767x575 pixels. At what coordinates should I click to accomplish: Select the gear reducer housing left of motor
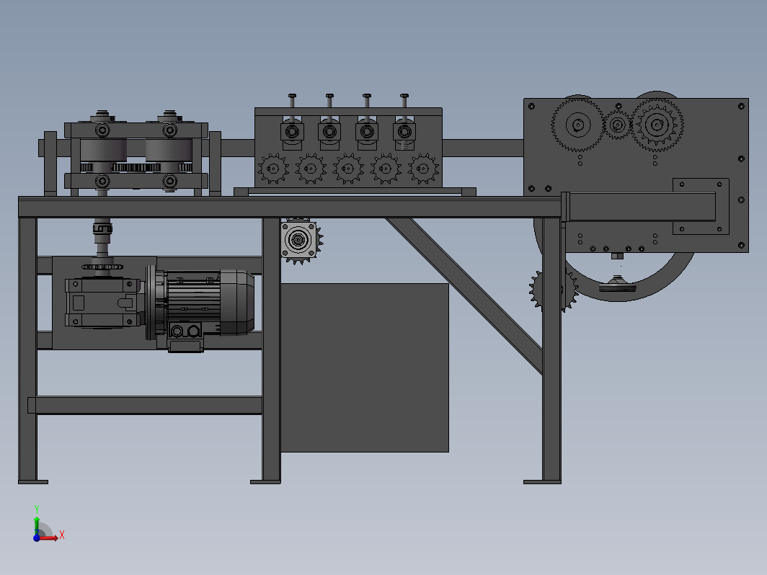pyautogui.click(x=102, y=303)
